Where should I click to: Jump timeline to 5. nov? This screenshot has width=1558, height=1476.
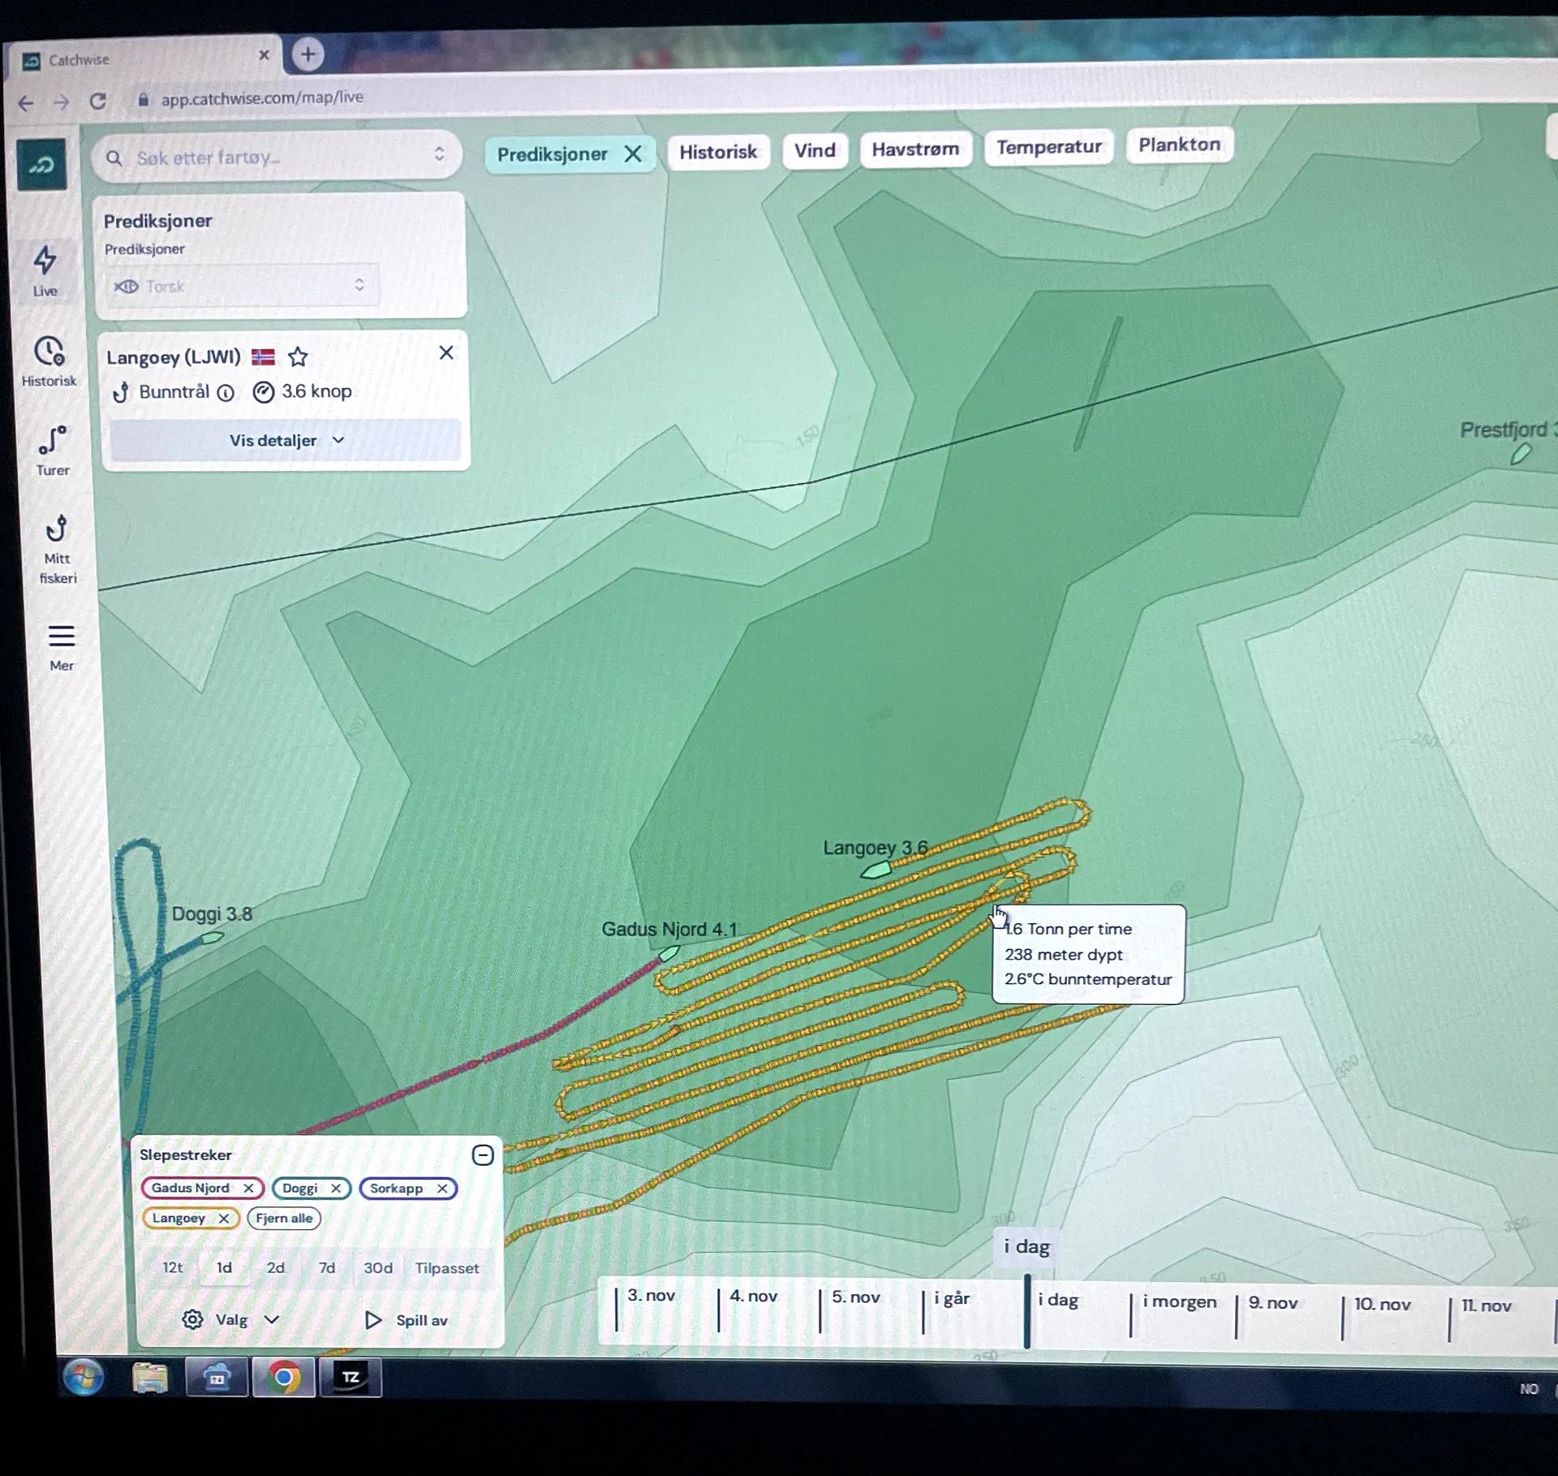(x=855, y=1297)
